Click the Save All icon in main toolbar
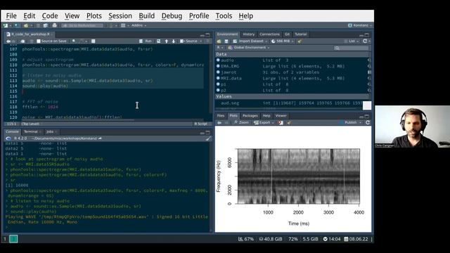Viewport: 450px width, 253px height. [x=45, y=25]
